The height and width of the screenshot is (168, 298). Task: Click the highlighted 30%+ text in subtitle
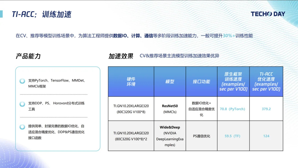229,36
